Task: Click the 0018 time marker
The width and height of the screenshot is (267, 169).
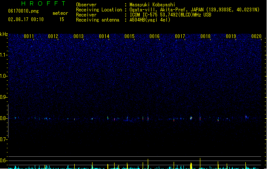Action: click(x=205, y=36)
